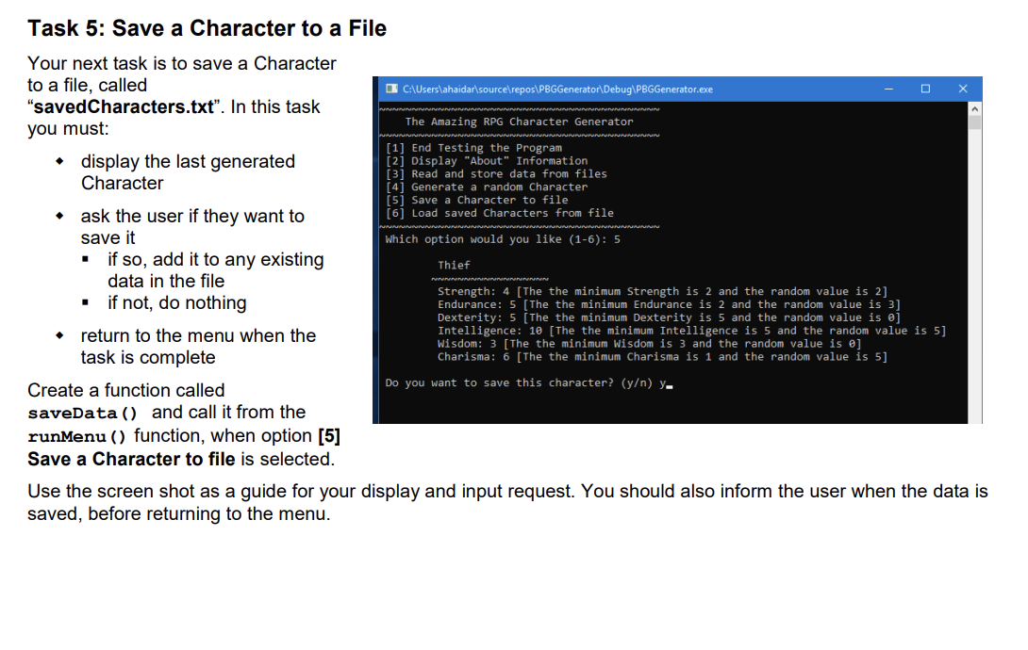The width and height of the screenshot is (1028, 650).
Task: Click the 'Strength: 4' stat line
Action: coord(662,291)
